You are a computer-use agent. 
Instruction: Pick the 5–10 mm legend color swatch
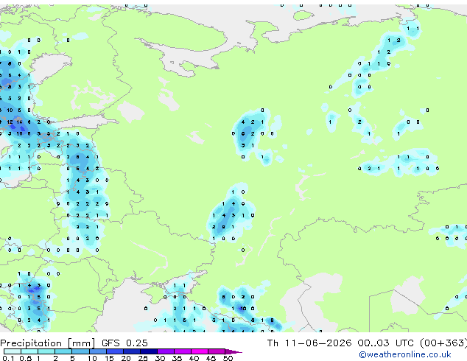point(80,351)
